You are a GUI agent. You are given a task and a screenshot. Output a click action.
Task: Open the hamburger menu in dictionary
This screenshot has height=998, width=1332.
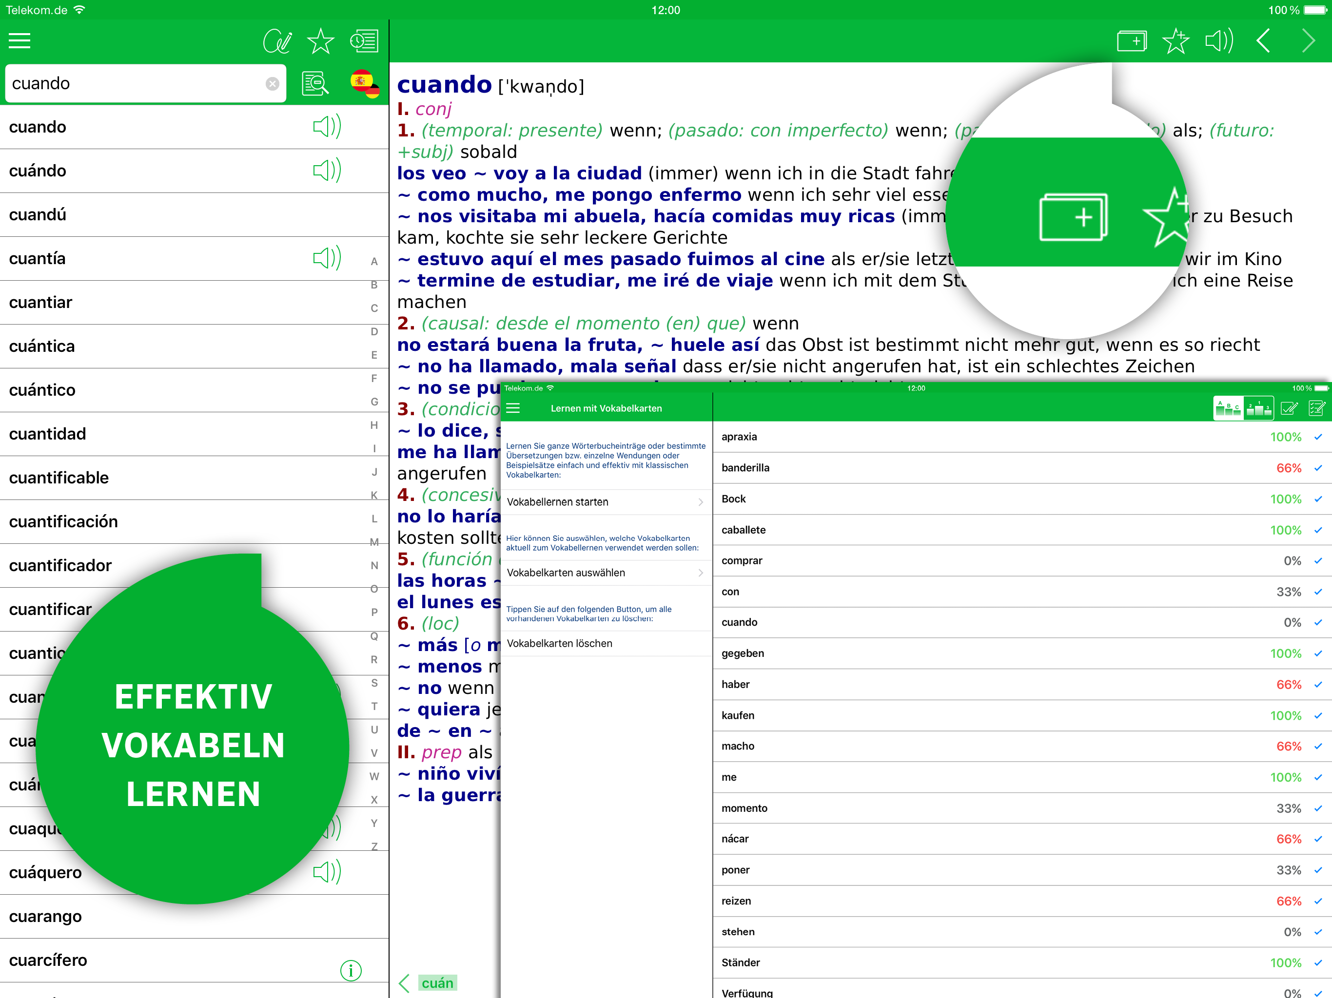20,41
